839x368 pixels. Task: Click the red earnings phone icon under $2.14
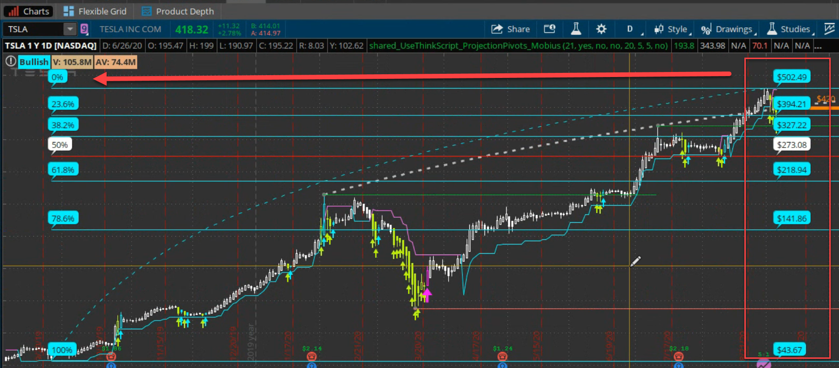click(x=312, y=356)
